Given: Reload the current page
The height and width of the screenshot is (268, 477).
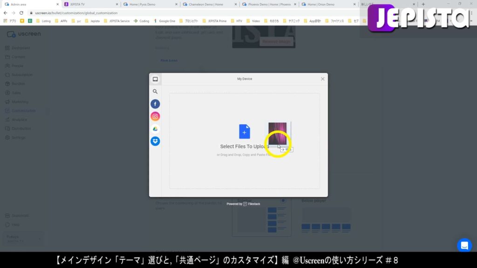Looking at the screenshot, I should pos(21,13).
